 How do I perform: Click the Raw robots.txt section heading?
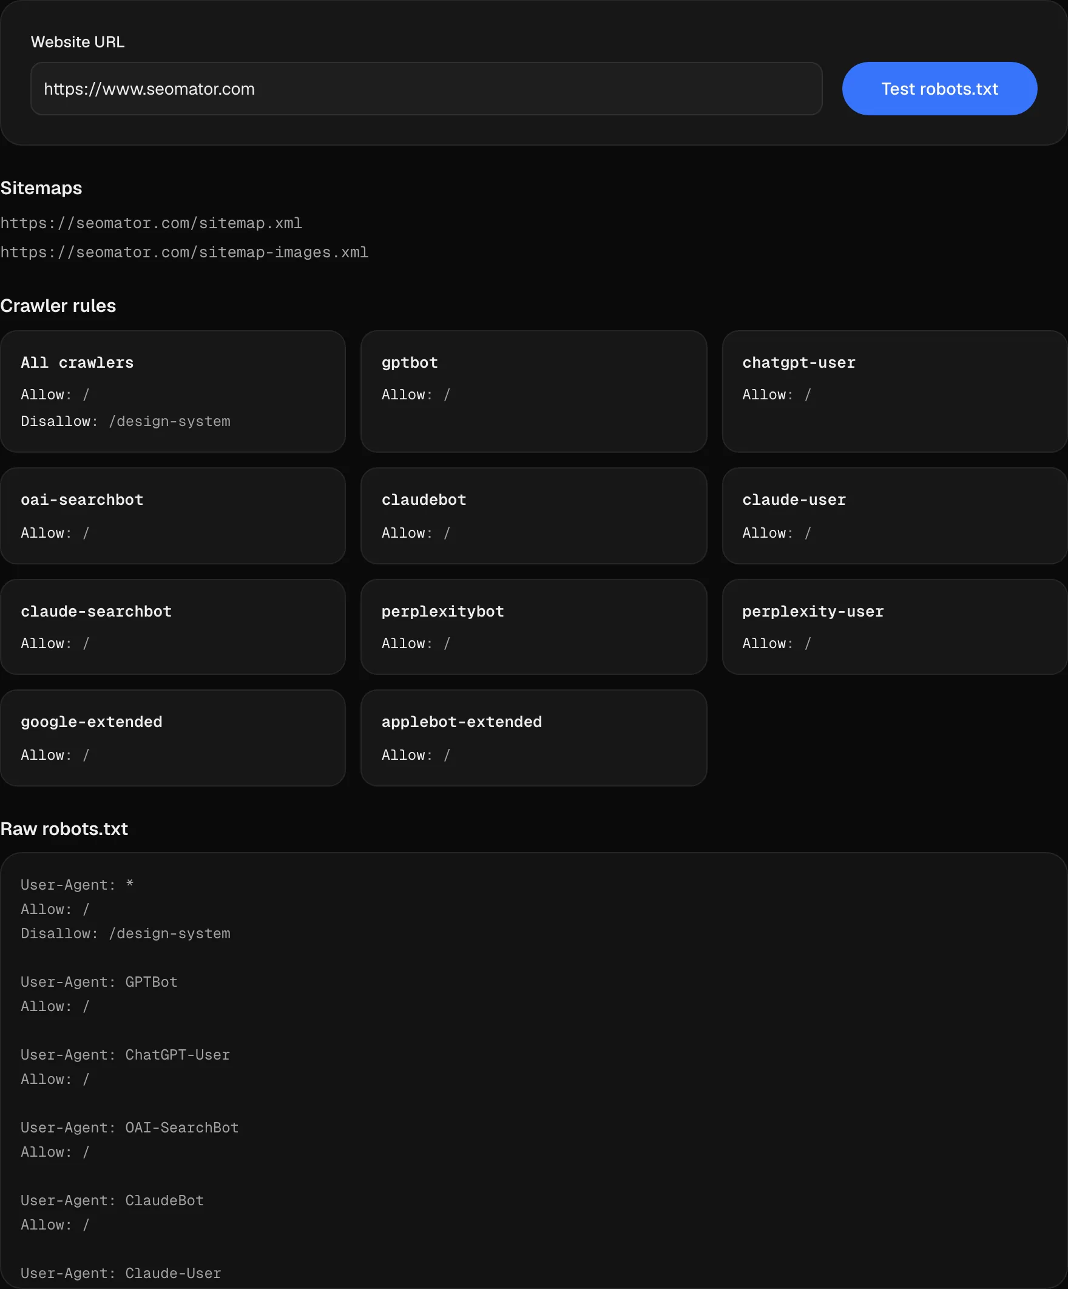coord(64,828)
